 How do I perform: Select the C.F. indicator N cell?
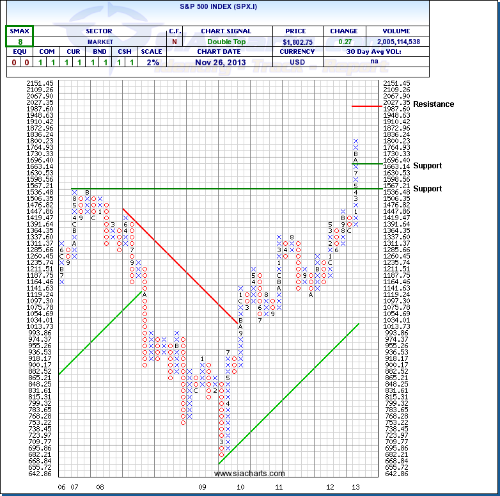pyautogui.click(x=175, y=42)
